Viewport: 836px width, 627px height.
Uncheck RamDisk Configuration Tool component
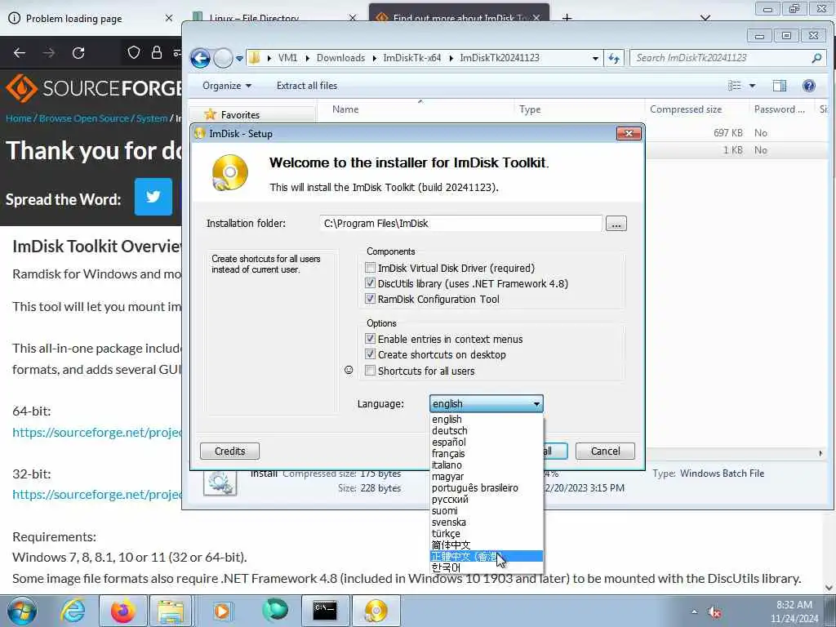coord(370,299)
